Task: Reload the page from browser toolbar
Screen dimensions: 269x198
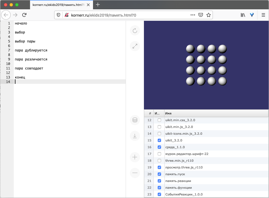Action: (x=24, y=15)
